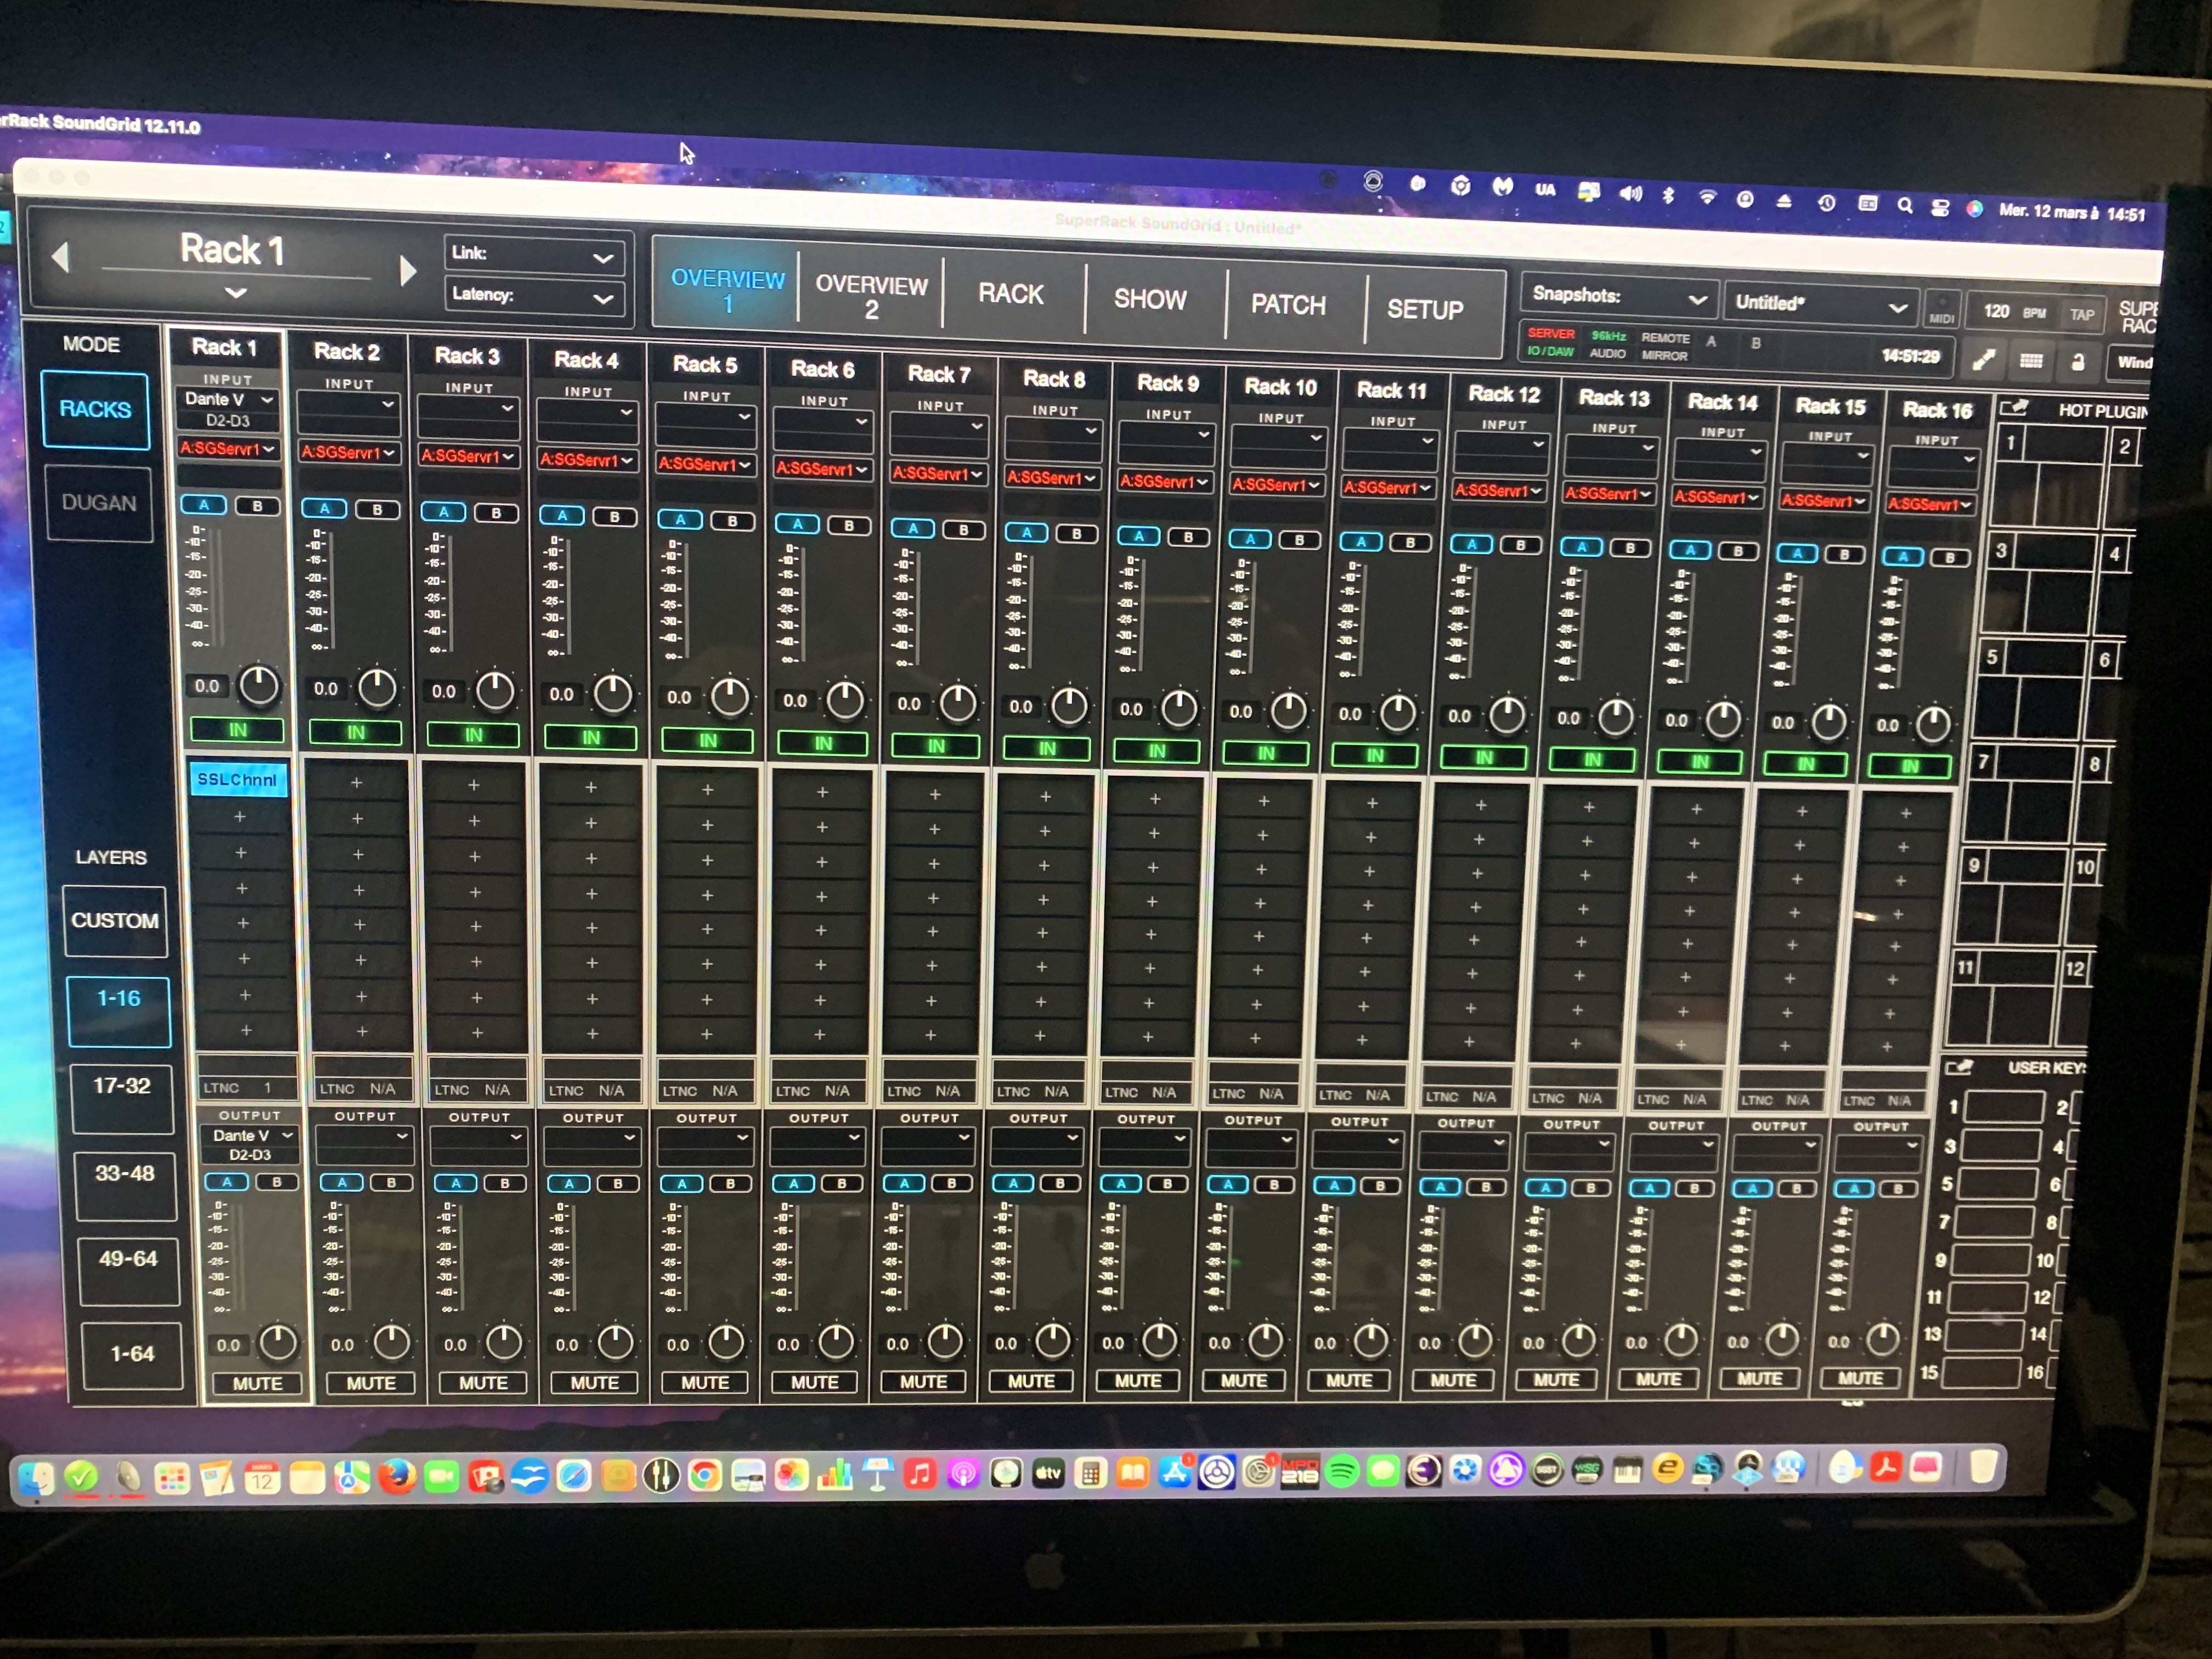The image size is (2212, 1659).
Task: Open Rack 1 A:SGServr1 dropdown
Action: coord(228,449)
